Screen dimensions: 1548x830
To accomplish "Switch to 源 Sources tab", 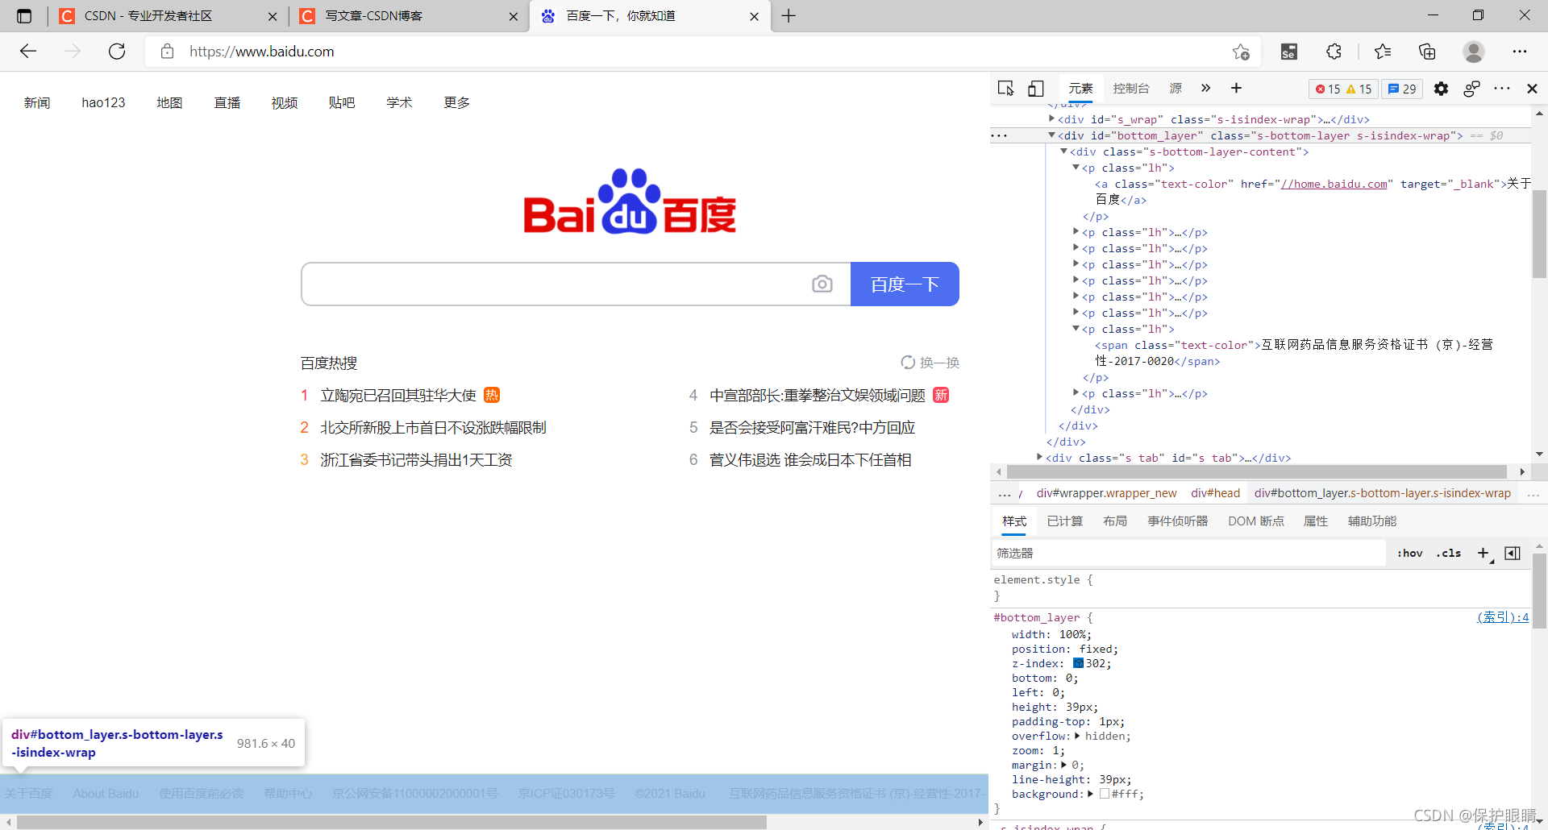I will (x=1176, y=89).
